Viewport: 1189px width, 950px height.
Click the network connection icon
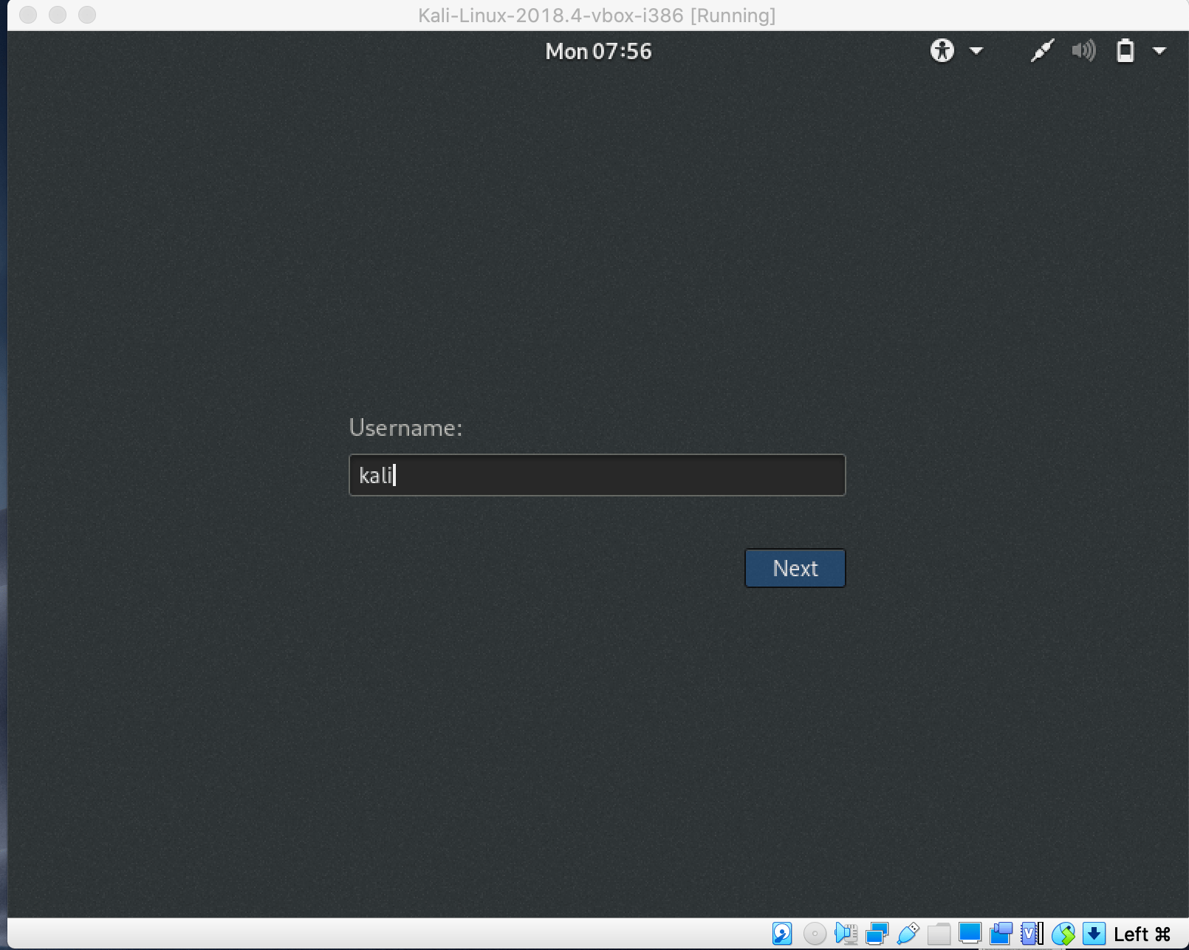1042,50
